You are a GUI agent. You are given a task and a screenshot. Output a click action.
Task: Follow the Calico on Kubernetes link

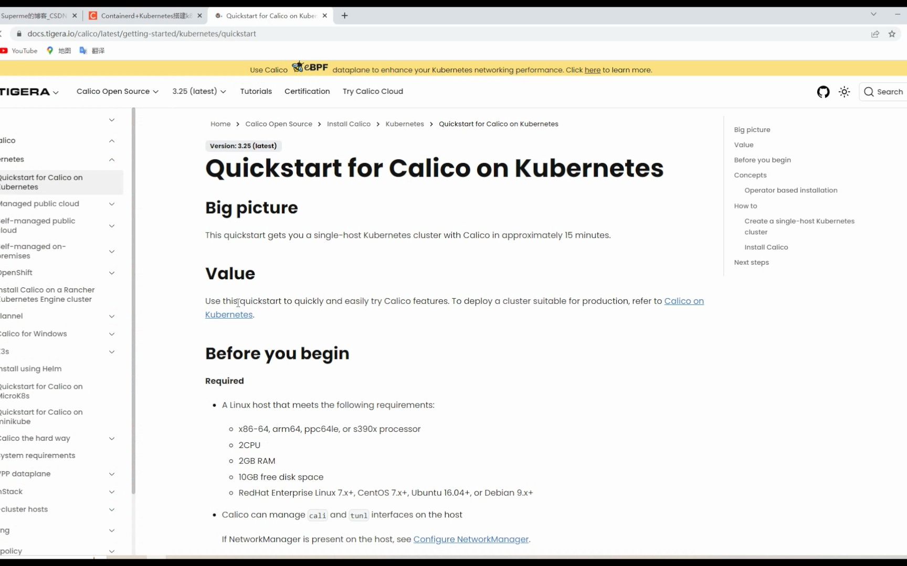click(x=684, y=301)
